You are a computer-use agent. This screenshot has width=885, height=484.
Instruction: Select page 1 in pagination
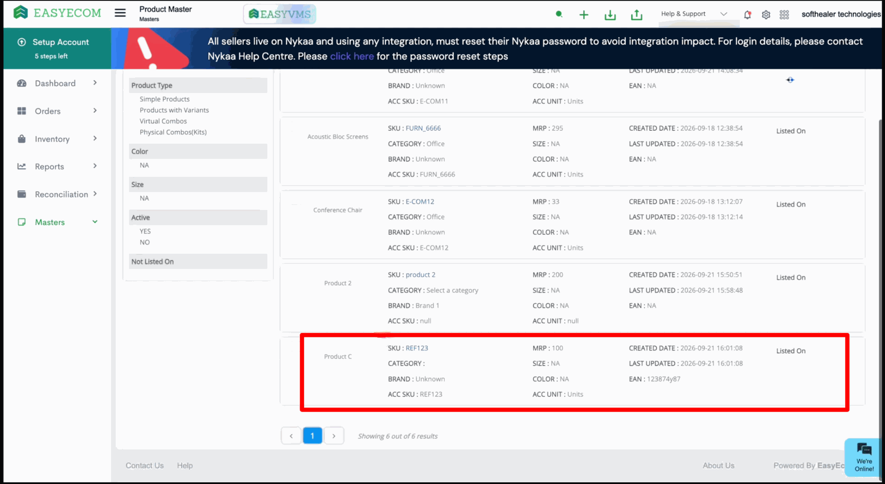[x=313, y=436]
